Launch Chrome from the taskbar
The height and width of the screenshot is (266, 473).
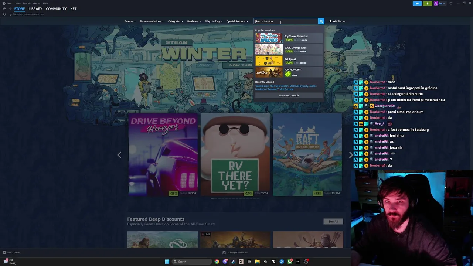(217, 262)
